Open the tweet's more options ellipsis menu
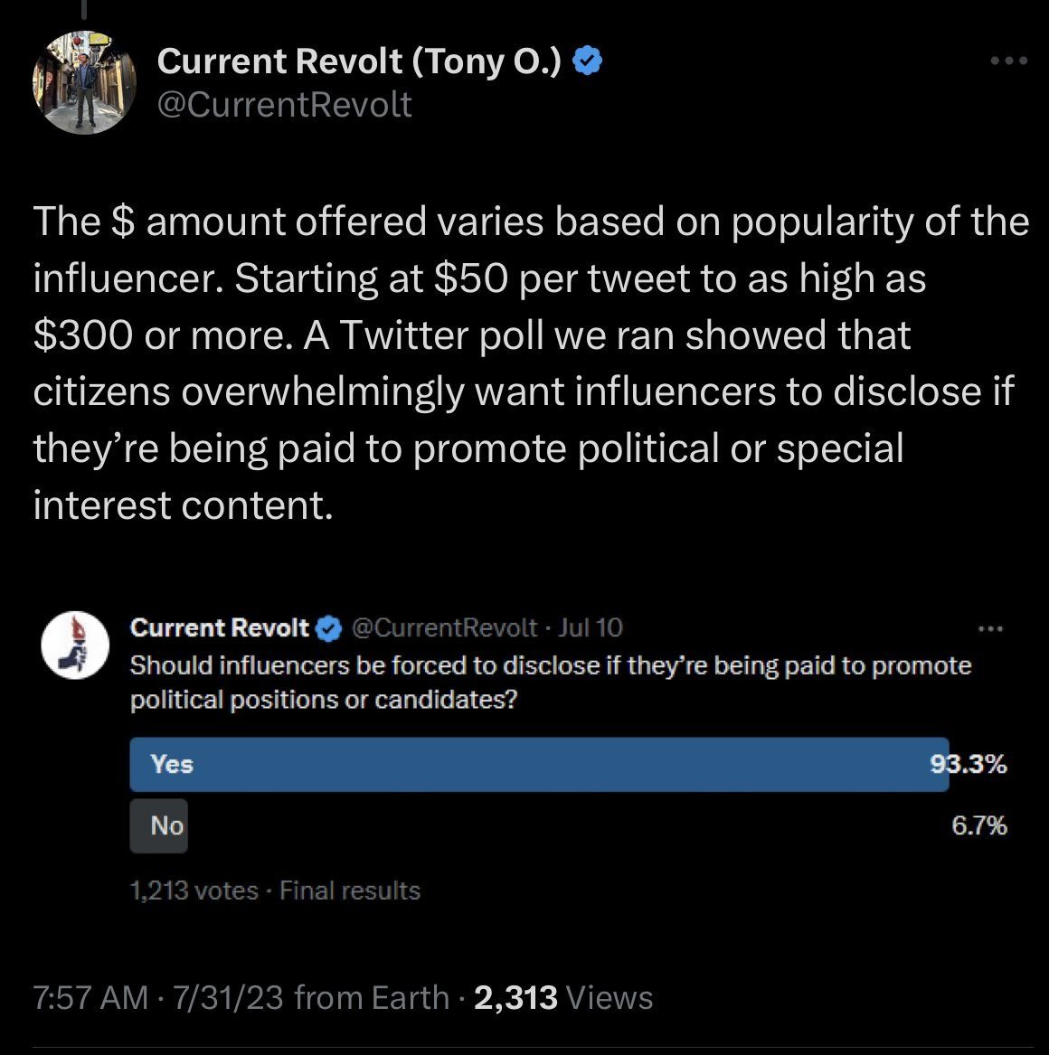 tap(1009, 61)
